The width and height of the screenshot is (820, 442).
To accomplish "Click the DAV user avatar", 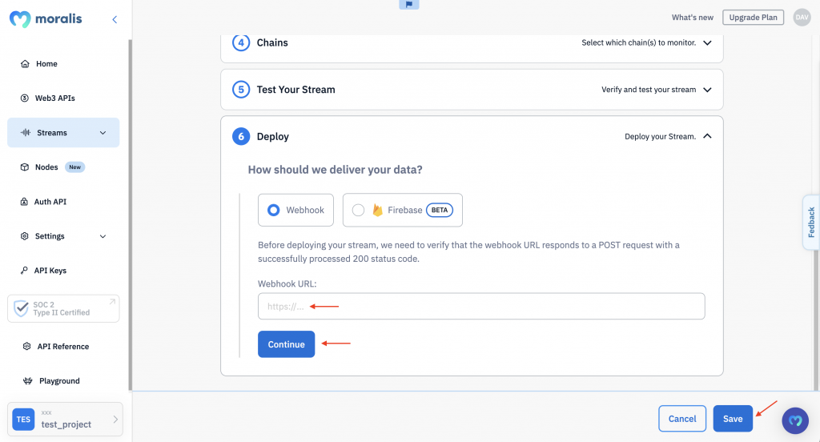I will pyautogui.click(x=802, y=18).
